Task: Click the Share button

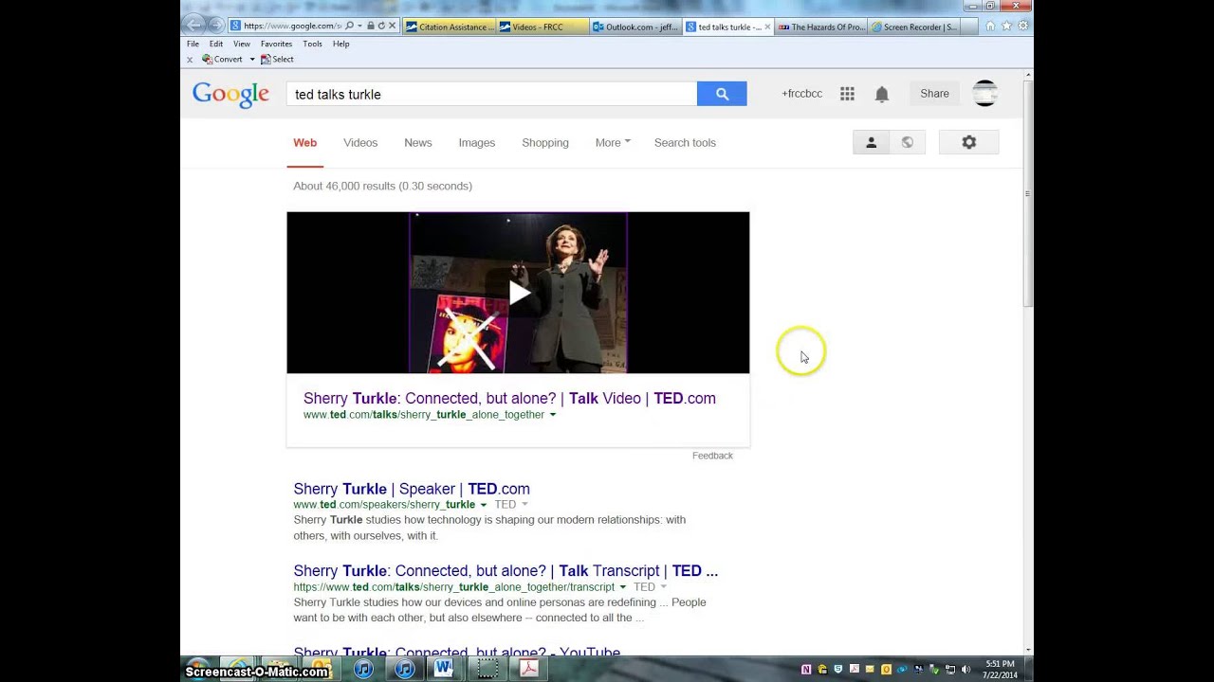Action: click(x=934, y=94)
